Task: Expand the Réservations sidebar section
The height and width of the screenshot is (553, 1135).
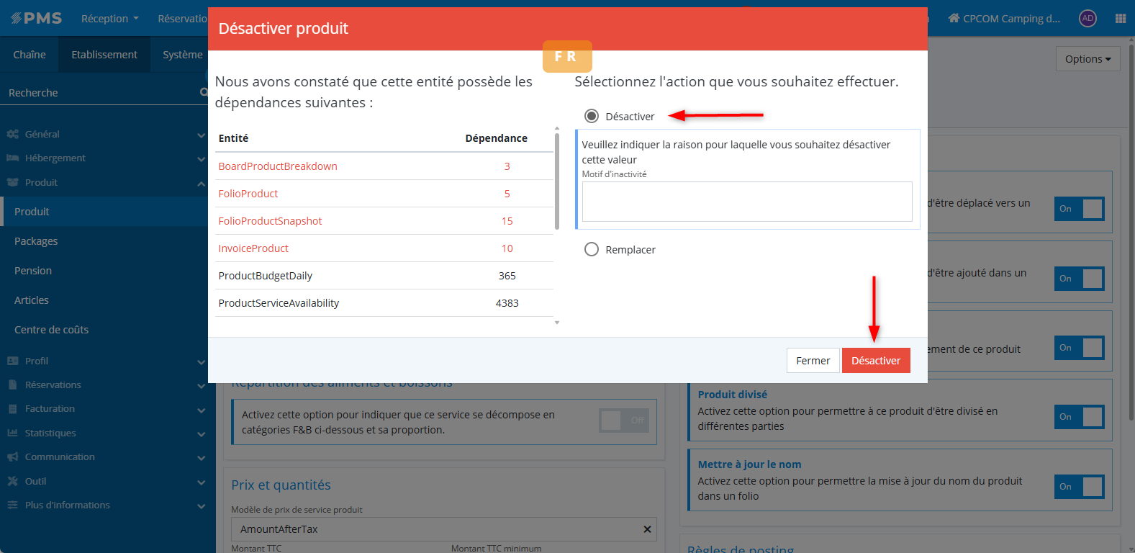Action: point(201,385)
